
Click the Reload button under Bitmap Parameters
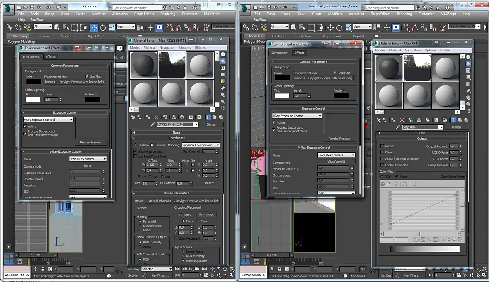[142, 208]
